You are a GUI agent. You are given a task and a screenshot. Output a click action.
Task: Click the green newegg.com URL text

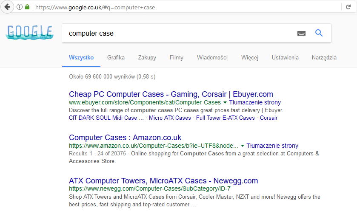[150, 189]
